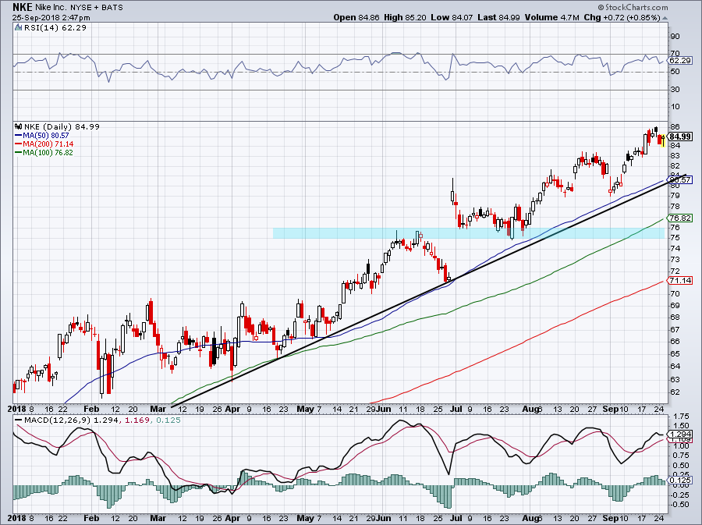Click the 'Open 84.86' value
The image size is (702, 525).
tap(356, 17)
